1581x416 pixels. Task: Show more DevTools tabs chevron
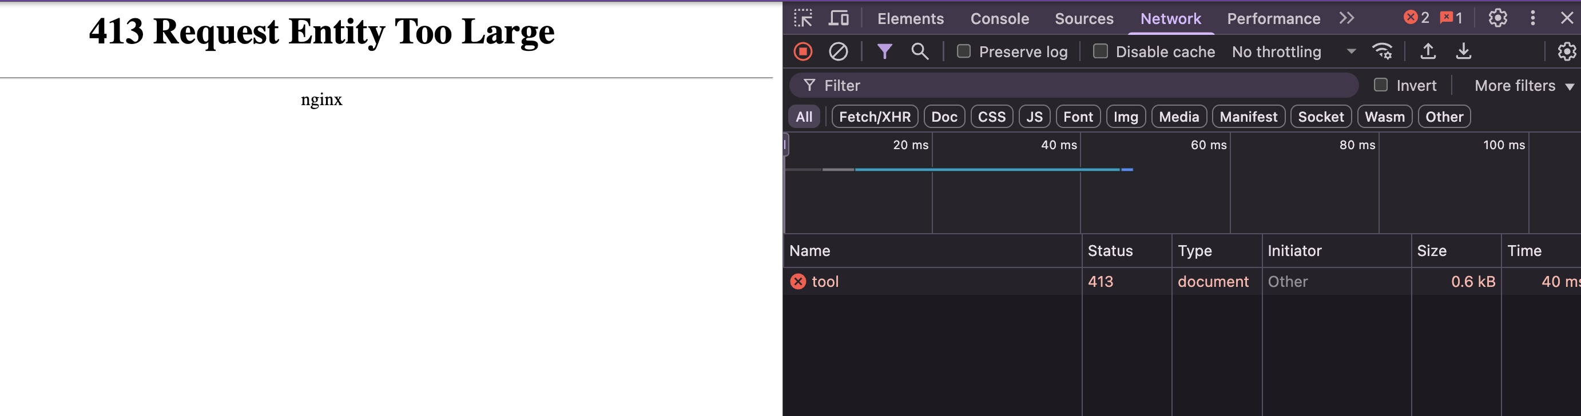1346,18
